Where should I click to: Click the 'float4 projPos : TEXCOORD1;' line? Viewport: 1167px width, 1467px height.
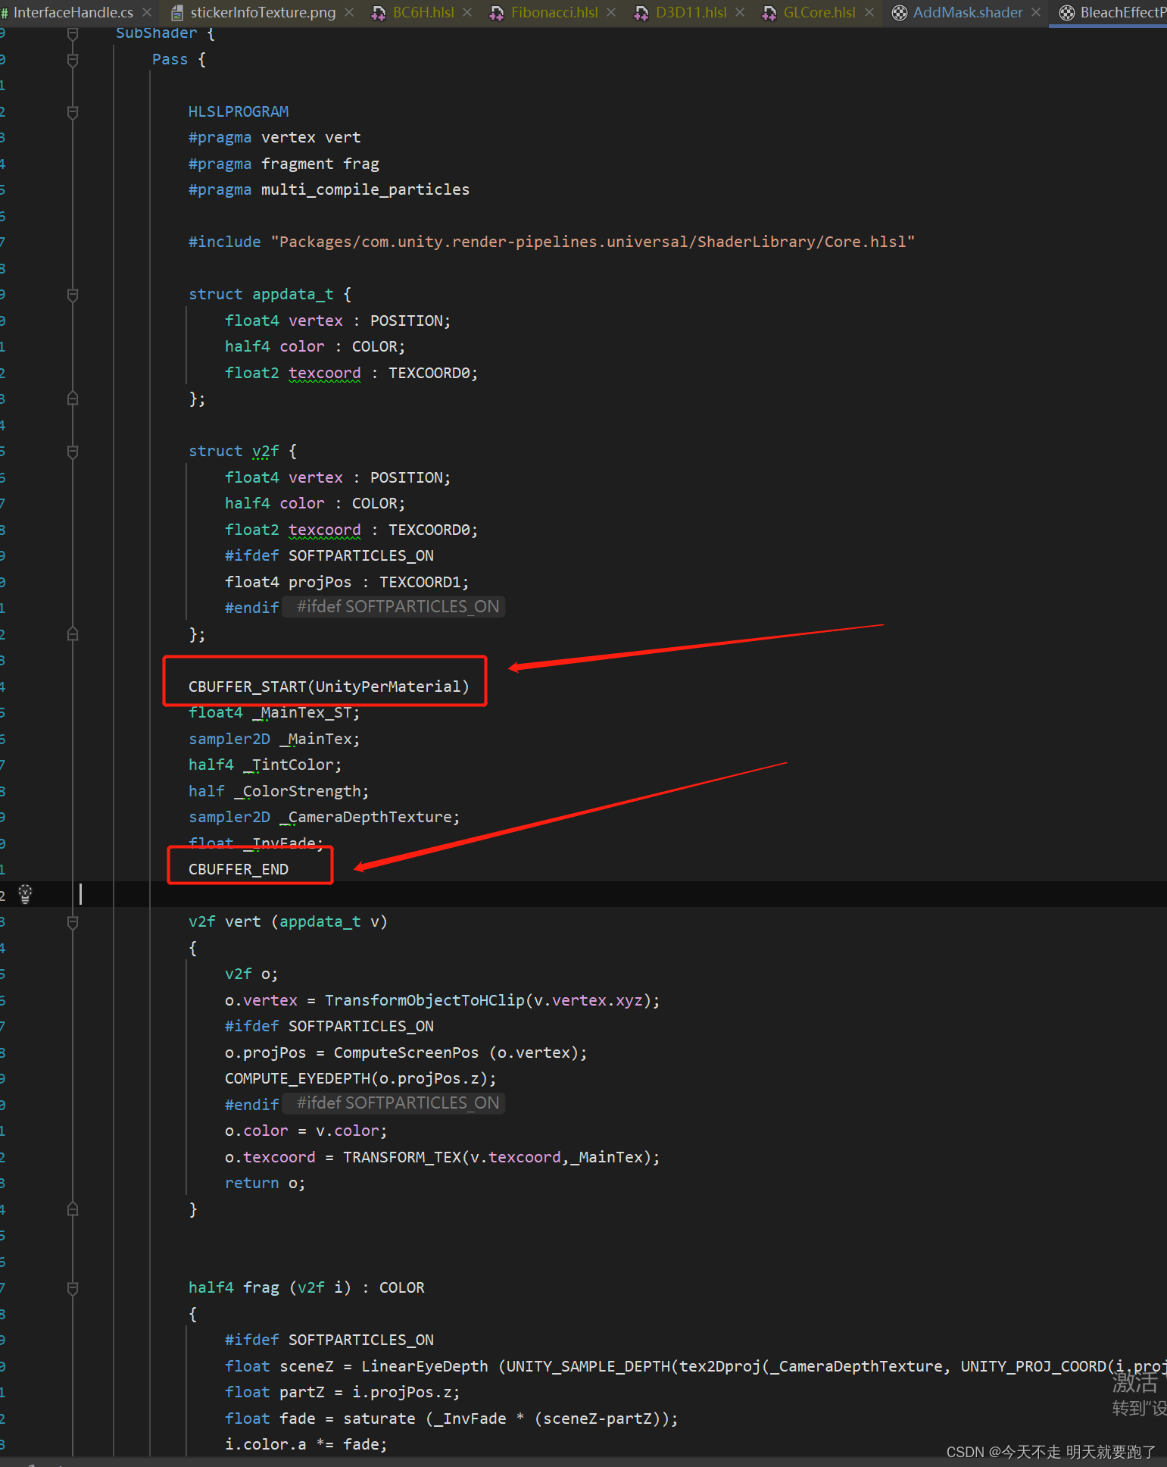(x=347, y=582)
